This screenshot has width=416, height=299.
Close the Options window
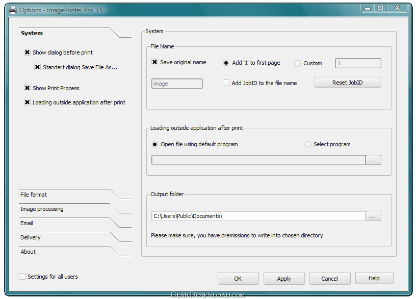(x=397, y=8)
